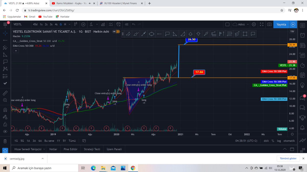Pick the arrow up shape in drawing toolbar
Image resolution: width=307 pixels, height=172 pixels.
pyautogui.click(x=191, y=33)
